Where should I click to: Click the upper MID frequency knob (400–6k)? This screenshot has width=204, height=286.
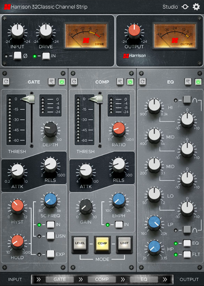coord(154,136)
